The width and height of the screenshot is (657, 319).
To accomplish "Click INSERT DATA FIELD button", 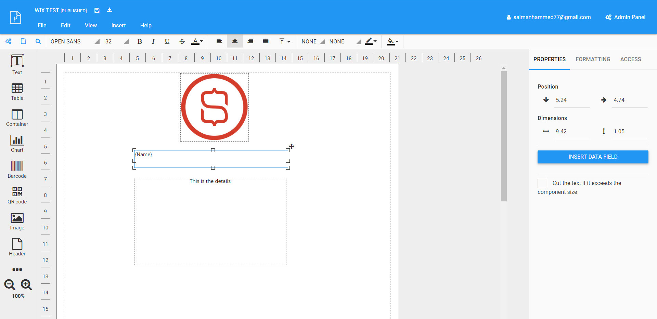I will (593, 157).
